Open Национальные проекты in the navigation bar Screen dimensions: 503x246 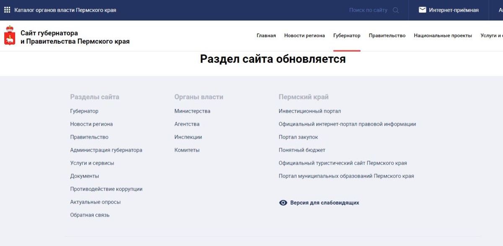(443, 36)
